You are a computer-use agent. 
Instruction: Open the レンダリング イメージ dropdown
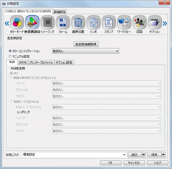coord(106,118)
